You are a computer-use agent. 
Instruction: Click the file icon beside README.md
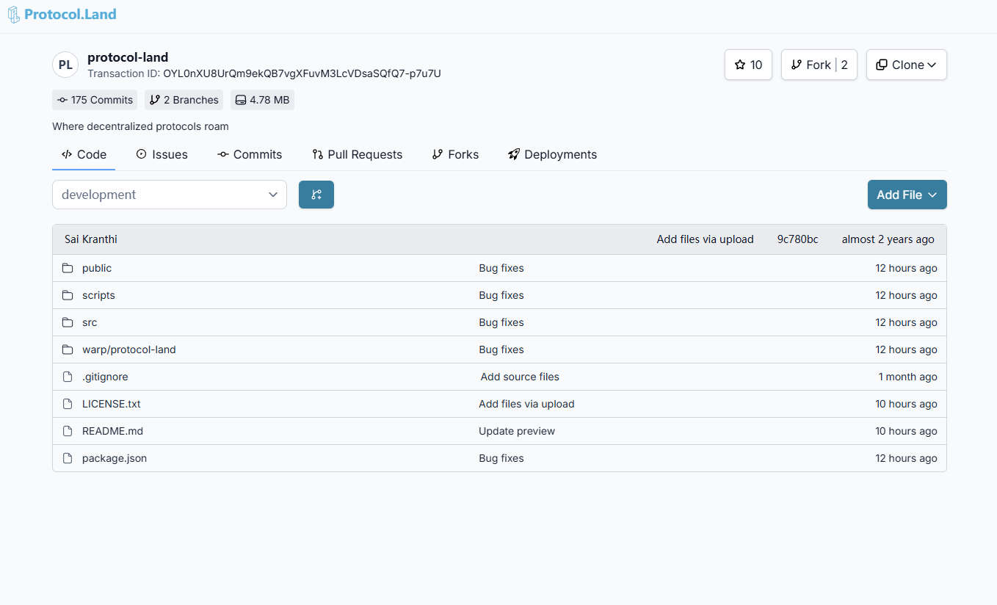(68, 431)
